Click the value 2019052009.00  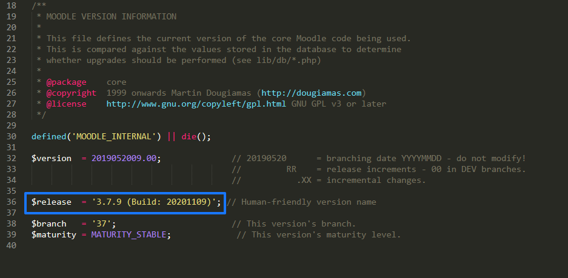124,159
